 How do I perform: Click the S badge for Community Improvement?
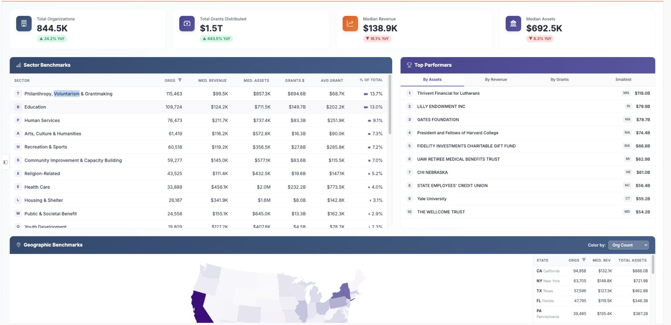18,160
